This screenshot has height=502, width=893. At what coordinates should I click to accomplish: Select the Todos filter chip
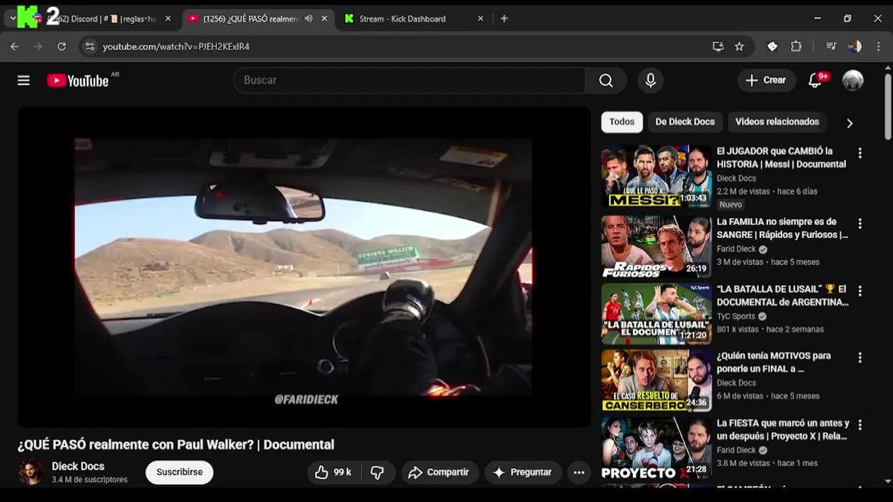pyautogui.click(x=622, y=121)
